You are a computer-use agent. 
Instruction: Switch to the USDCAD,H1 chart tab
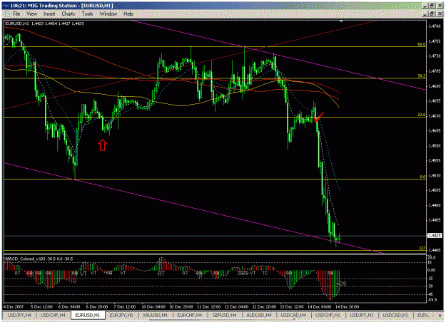tap(395, 315)
